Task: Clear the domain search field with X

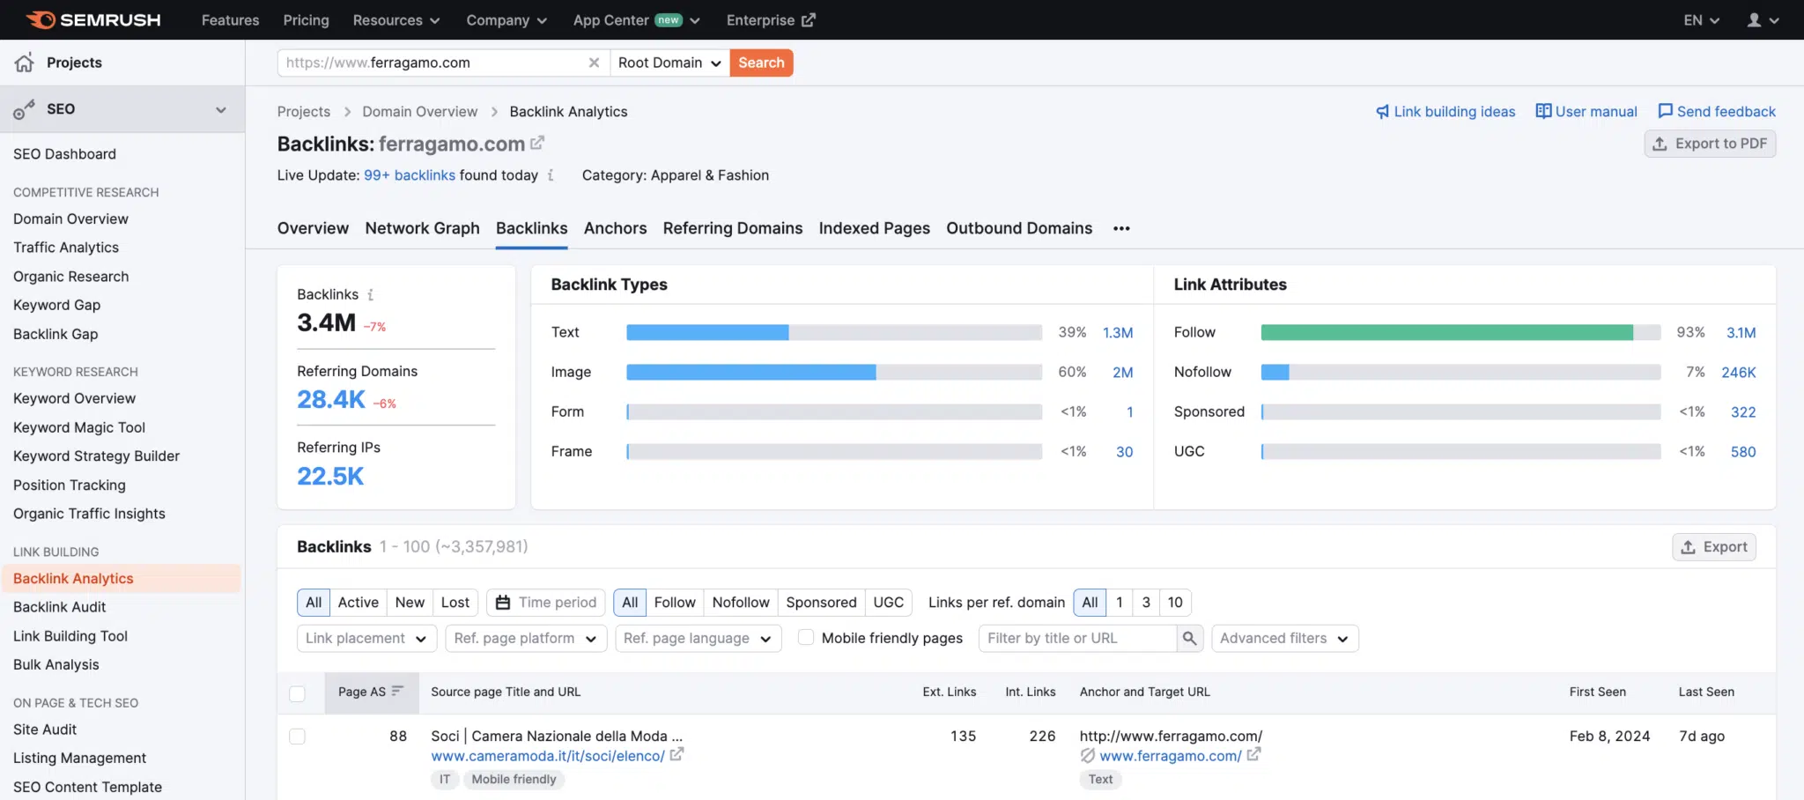Action: coord(594,63)
